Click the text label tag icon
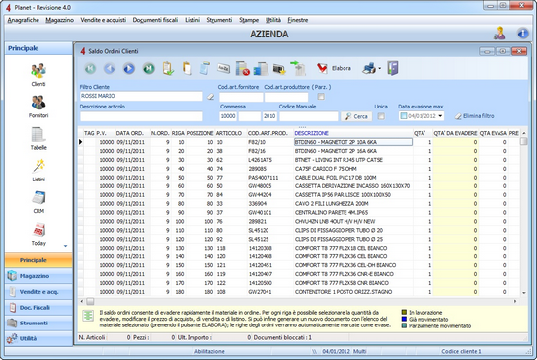Screen dimensions: 537x360 coord(224,69)
